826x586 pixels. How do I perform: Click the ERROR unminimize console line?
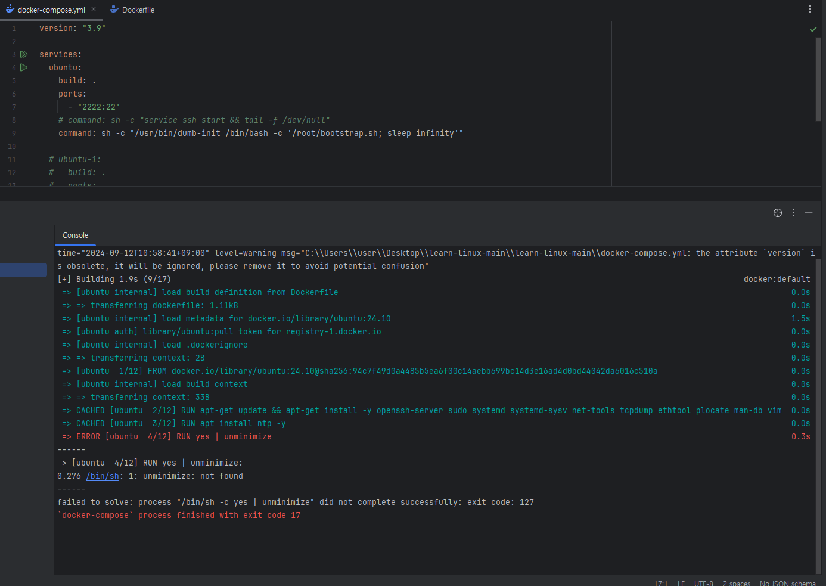click(167, 436)
